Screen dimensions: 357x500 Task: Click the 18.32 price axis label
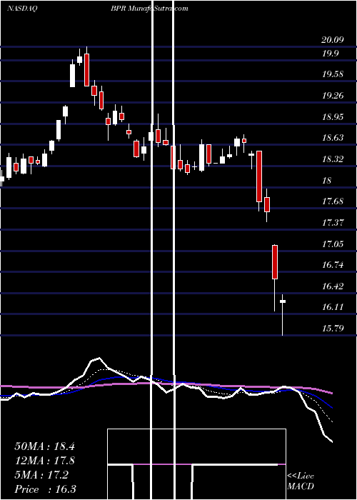tap(333, 159)
